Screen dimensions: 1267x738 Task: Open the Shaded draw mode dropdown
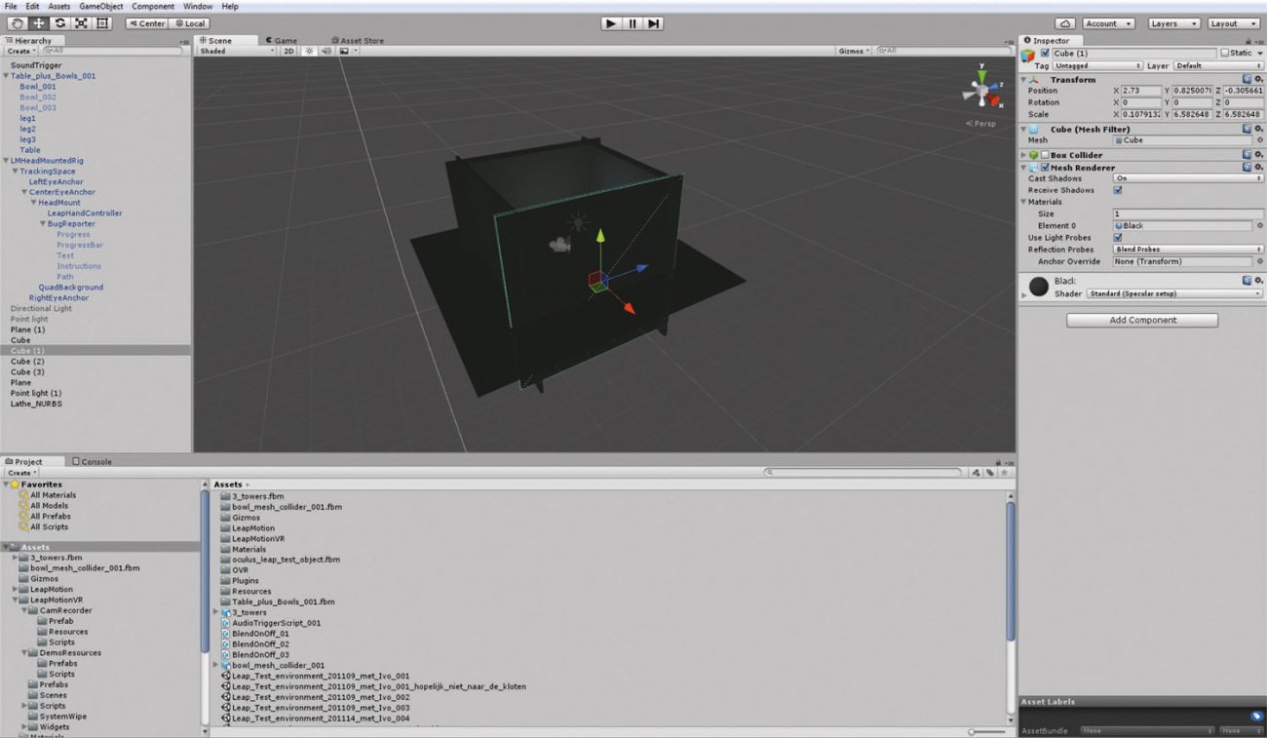tap(237, 51)
